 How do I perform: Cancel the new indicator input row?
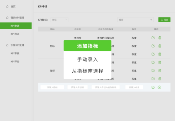point(160,87)
